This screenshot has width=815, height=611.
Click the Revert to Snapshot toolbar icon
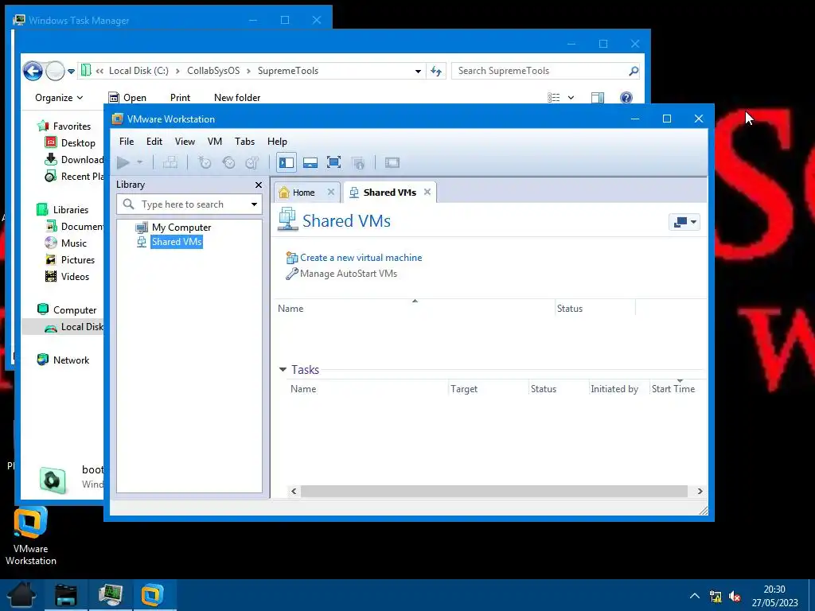[228, 162]
